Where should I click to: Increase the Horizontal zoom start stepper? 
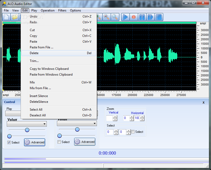[x=132, y=117]
